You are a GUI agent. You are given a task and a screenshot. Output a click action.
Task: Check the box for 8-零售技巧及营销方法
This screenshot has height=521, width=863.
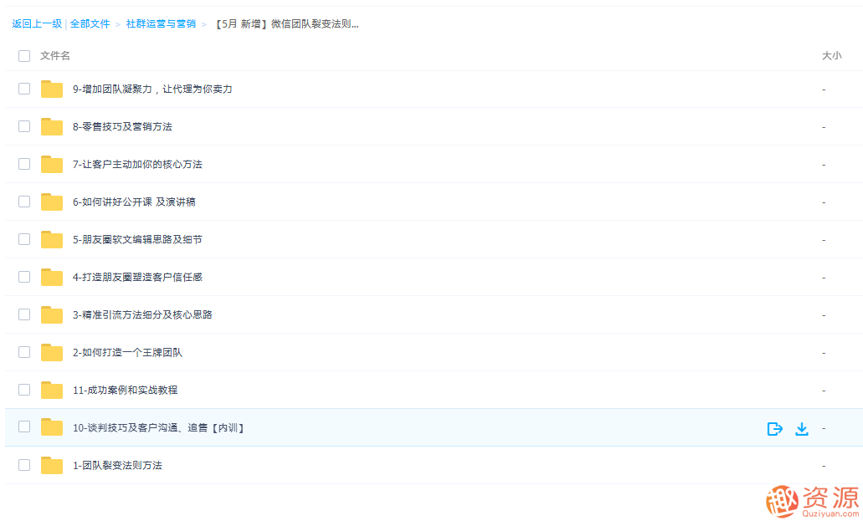tap(24, 126)
